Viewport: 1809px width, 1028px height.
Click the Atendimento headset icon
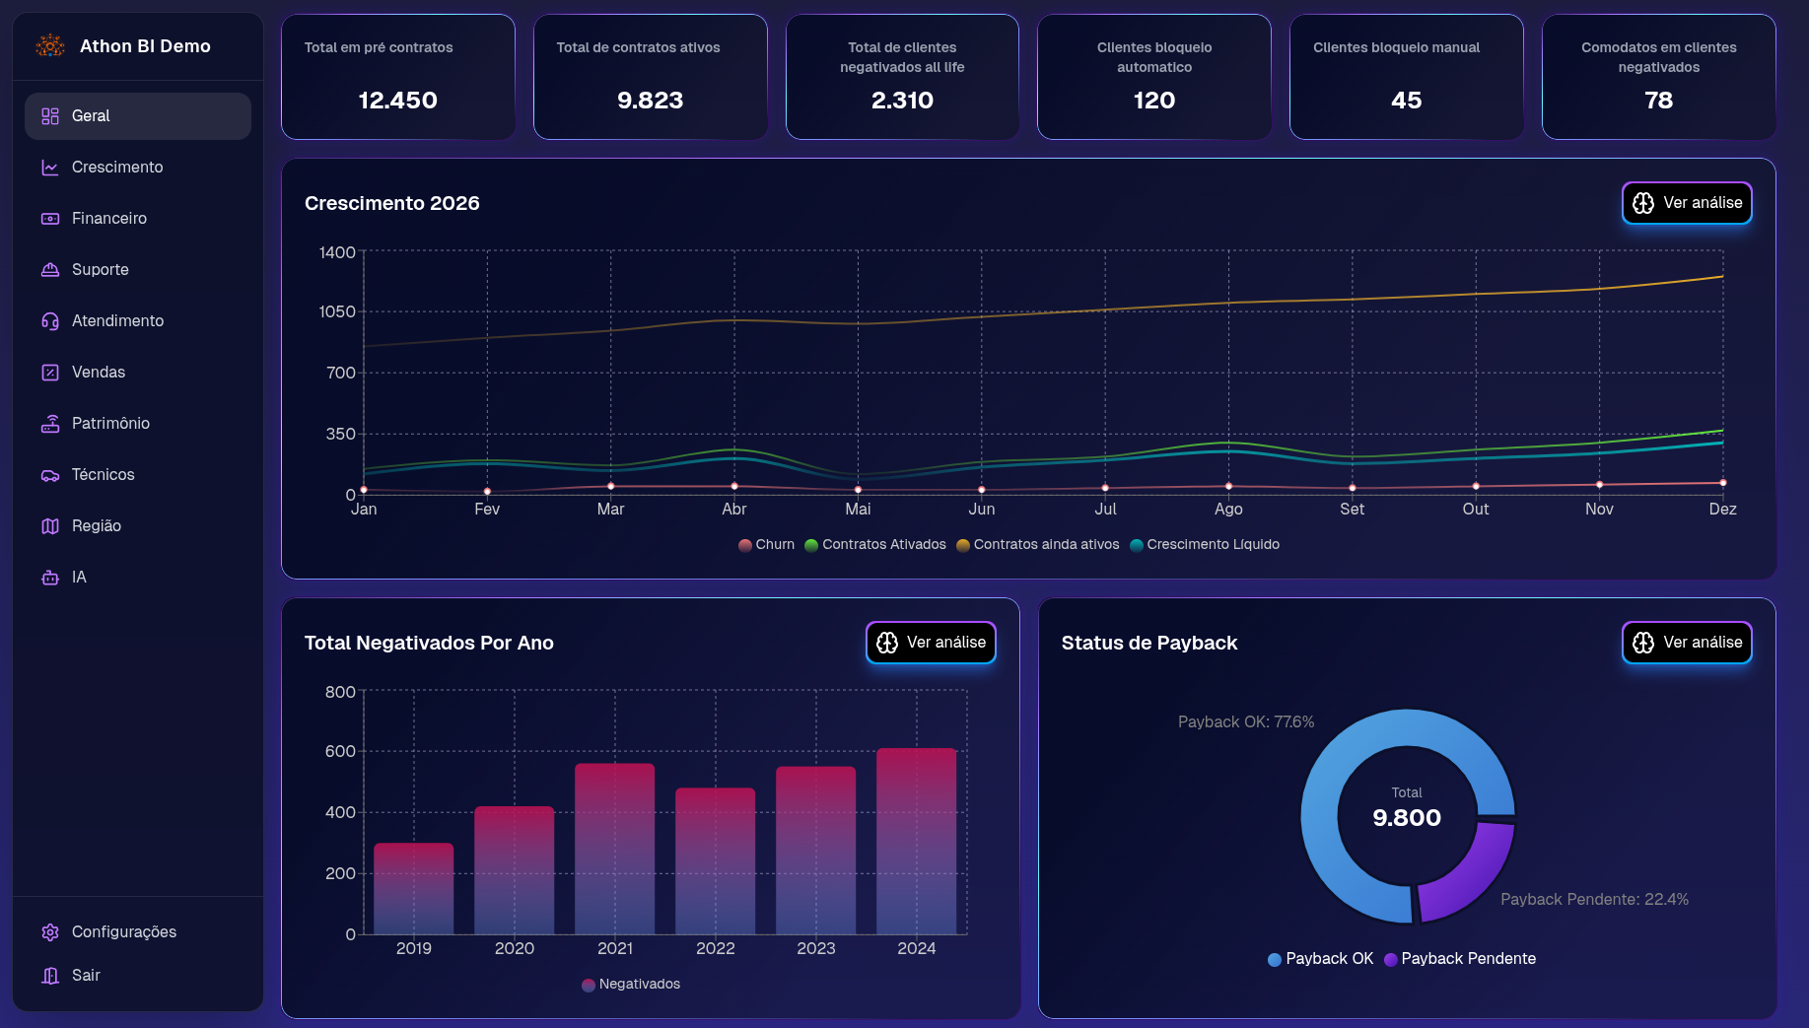click(50, 321)
